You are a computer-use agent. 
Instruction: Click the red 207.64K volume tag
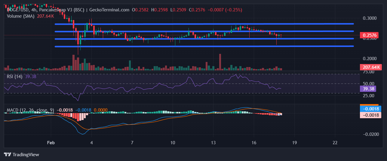[x=370, y=67]
